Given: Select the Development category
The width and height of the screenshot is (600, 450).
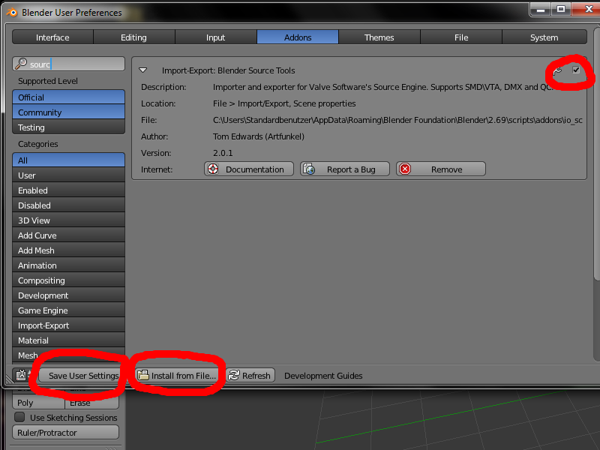Looking at the screenshot, I should tap(68, 295).
